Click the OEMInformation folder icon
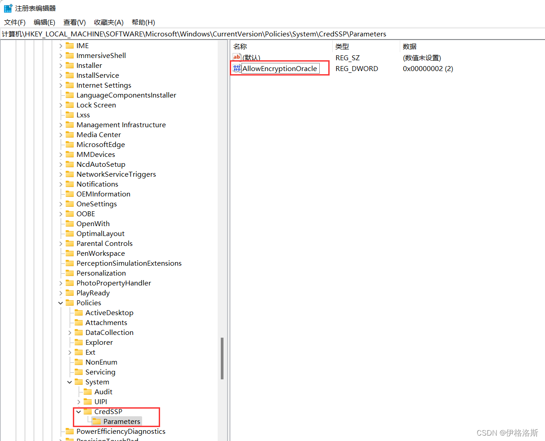 click(x=70, y=194)
